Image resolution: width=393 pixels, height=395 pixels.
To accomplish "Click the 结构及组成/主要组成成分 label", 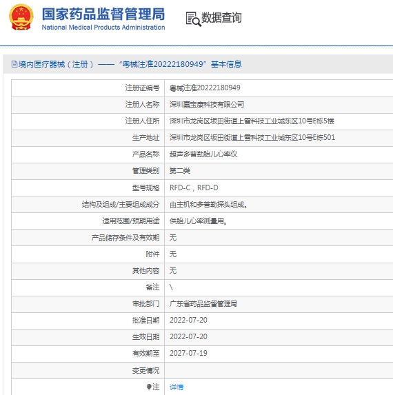I will (121, 204).
